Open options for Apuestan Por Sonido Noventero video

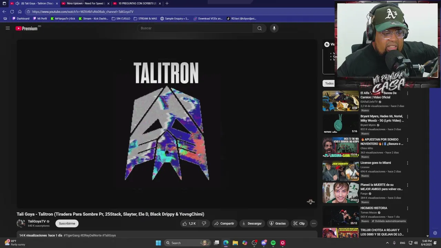point(408,140)
